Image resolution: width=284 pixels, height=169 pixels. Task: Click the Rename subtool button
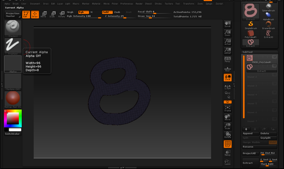pos(260,147)
